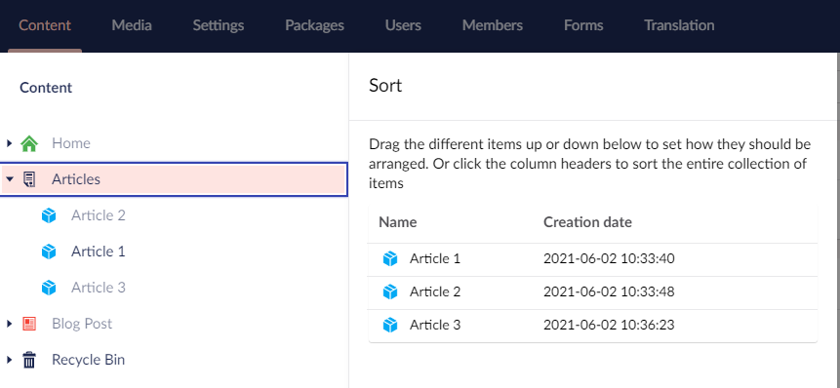The width and height of the screenshot is (840, 388).
Task: Switch to the Members section
Action: point(493,25)
